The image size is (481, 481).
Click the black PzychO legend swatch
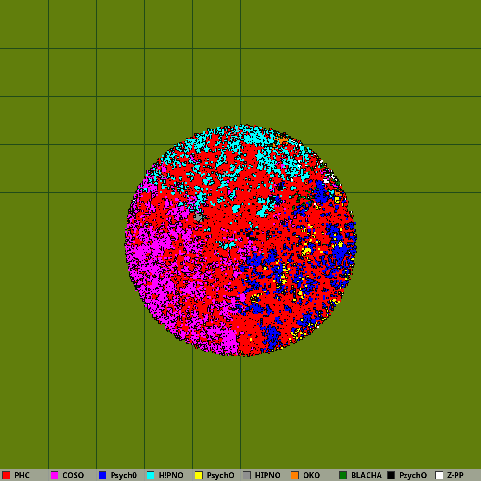point(391,475)
